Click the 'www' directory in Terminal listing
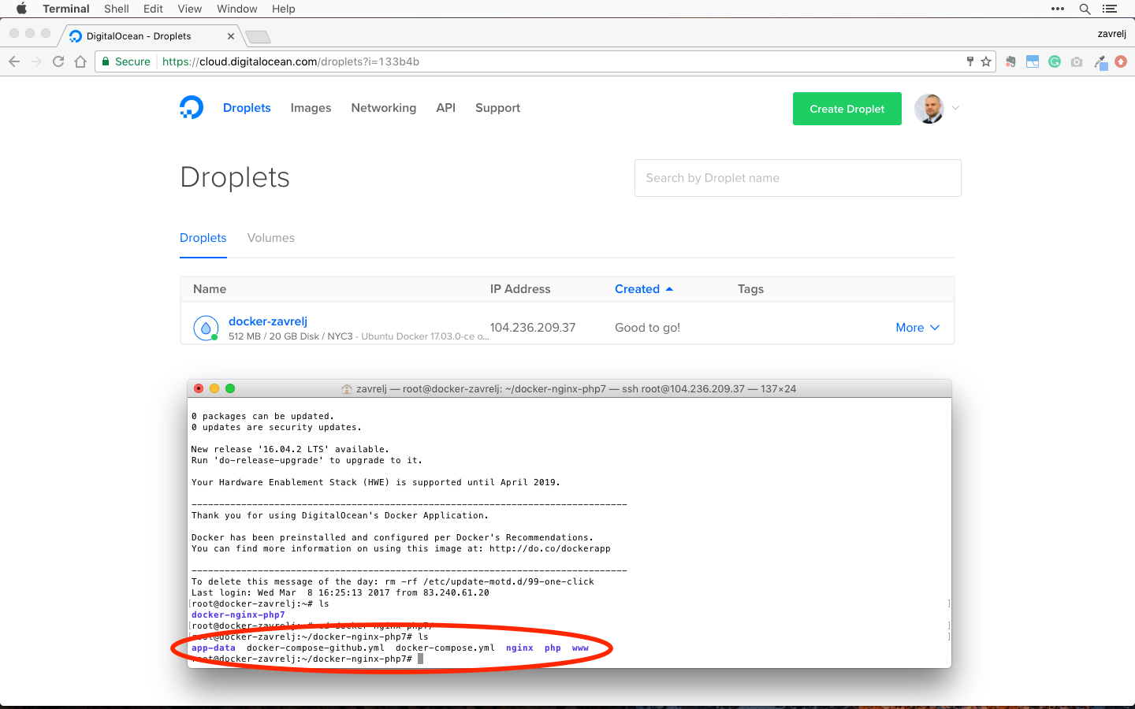The image size is (1135, 709). (580, 648)
